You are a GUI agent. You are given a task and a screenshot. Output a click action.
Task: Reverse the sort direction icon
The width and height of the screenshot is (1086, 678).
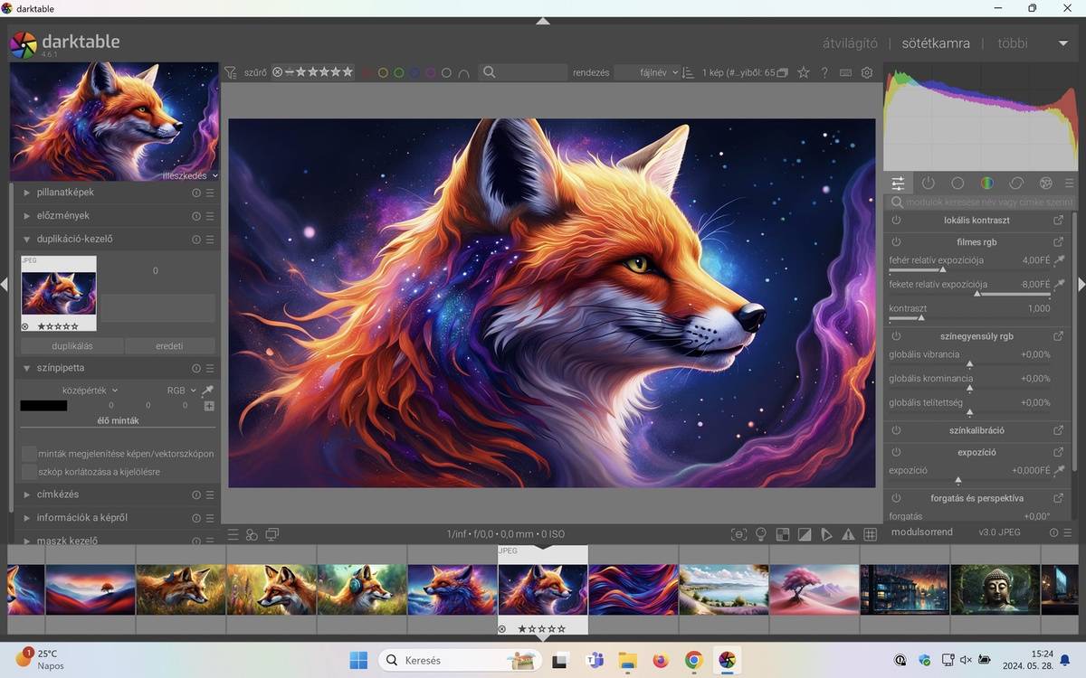(x=689, y=72)
